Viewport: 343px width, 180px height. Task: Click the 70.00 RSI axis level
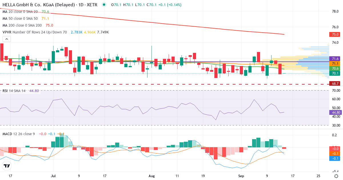tap(336, 91)
